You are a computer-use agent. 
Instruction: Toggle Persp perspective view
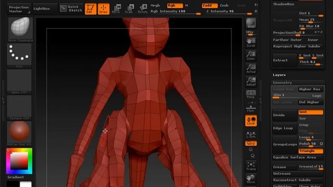pos(251,95)
